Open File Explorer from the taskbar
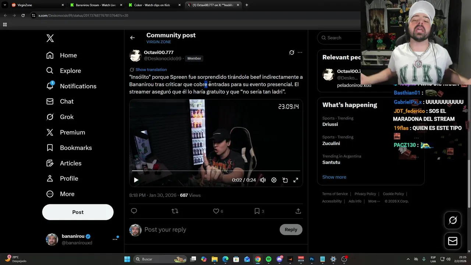Screen dimensions: 471x265 pyautogui.click(x=215, y=259)
